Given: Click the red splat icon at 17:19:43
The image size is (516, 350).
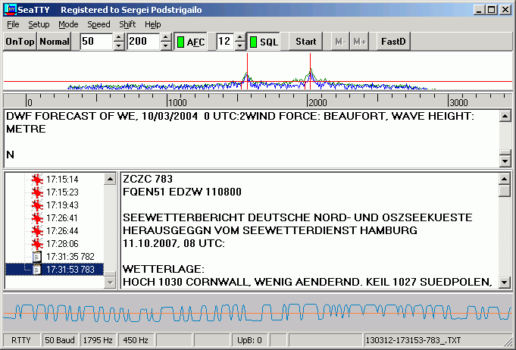Looking at the screenshot, I should click(36, 205).
